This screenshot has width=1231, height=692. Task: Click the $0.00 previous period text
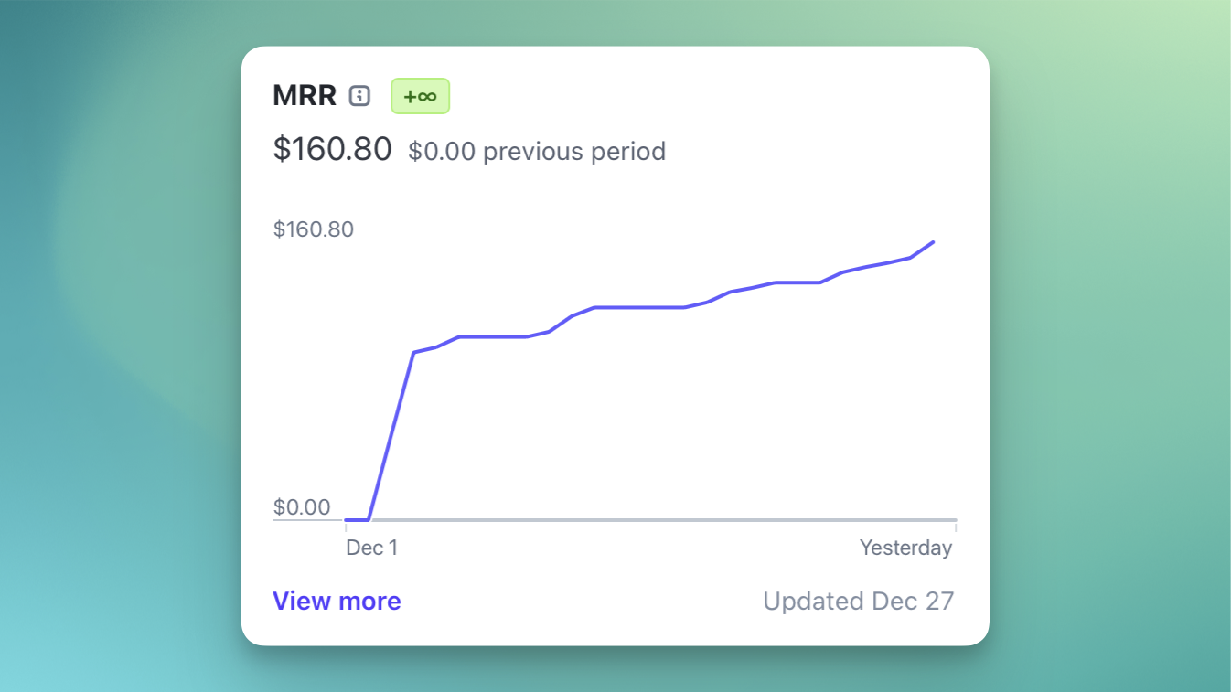537,152
